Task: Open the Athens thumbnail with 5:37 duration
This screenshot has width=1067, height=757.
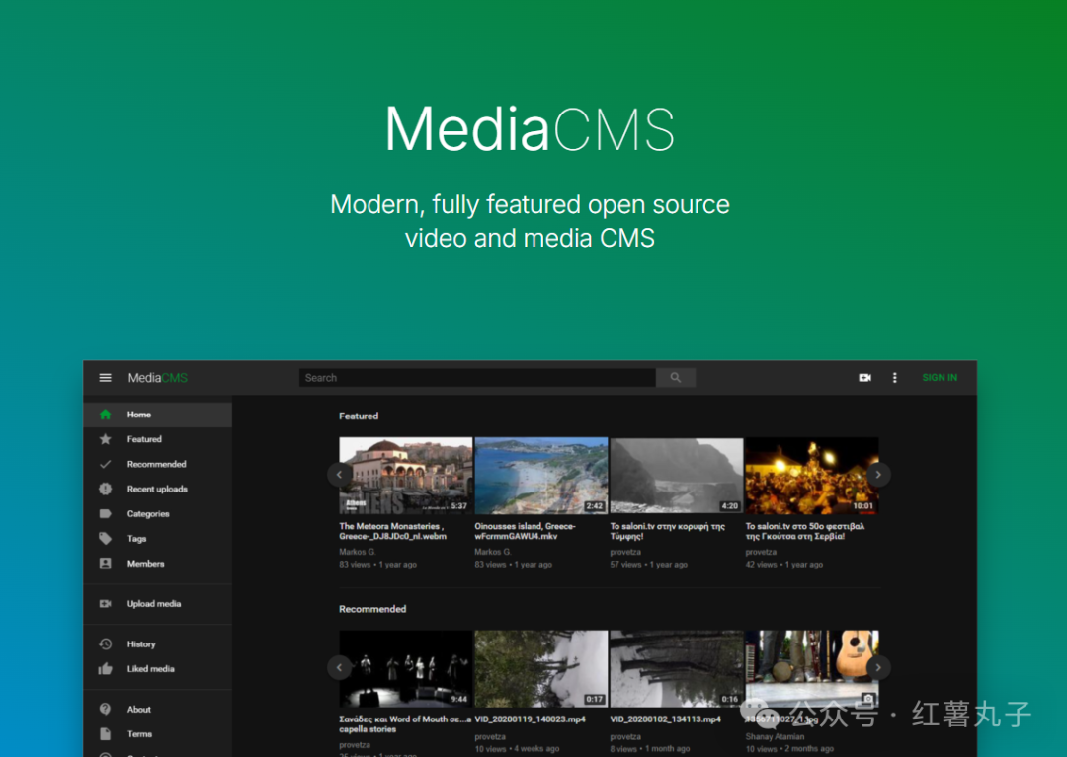Action: coord(406,475)
